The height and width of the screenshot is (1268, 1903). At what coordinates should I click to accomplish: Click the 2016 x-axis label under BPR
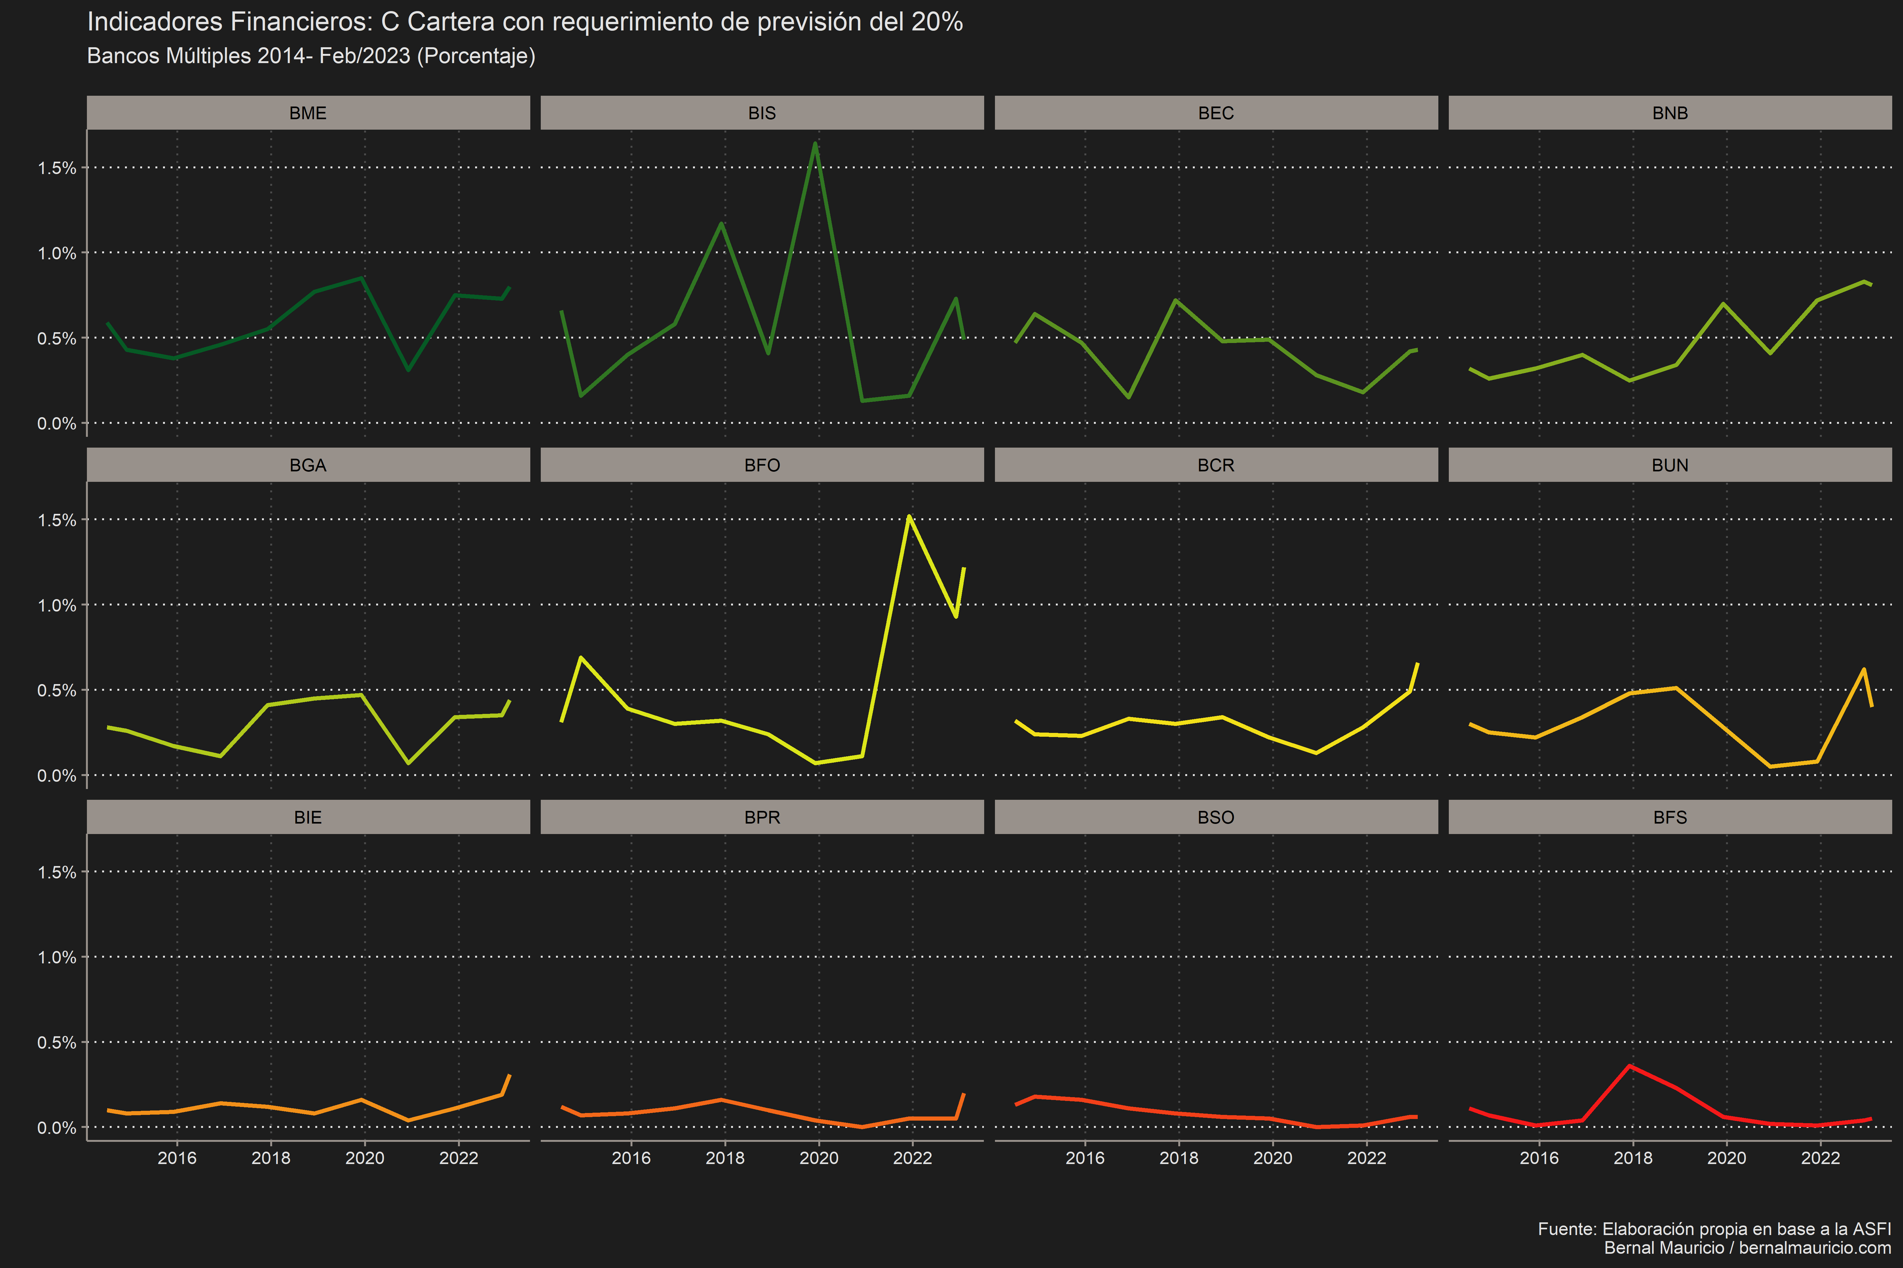(x=631, y=1158)
